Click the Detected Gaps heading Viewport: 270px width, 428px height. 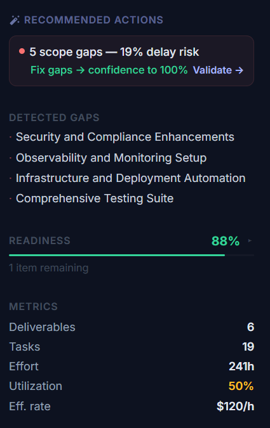point(54,118)
